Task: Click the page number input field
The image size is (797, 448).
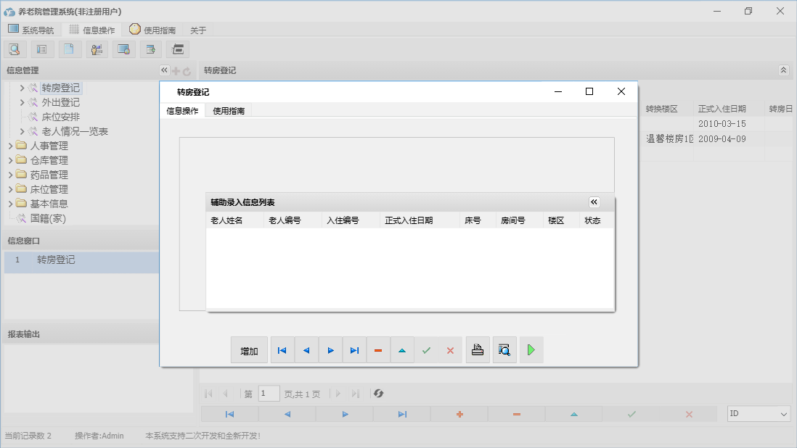Action: point(269,394)
